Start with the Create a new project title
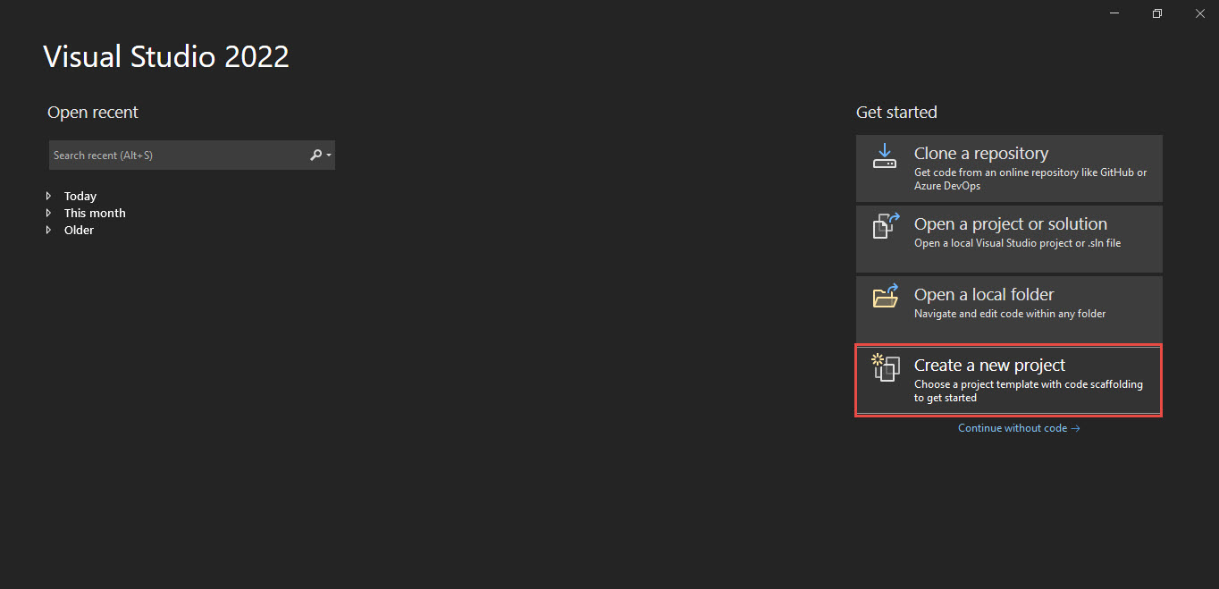The height and width of the screenshot is (589, 1219). click(x=989, y=366)
